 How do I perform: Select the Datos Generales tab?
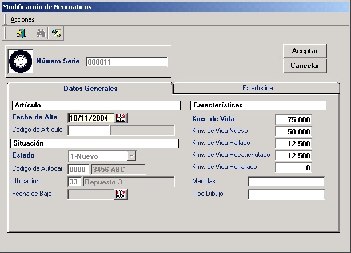[x=90, y=89]
